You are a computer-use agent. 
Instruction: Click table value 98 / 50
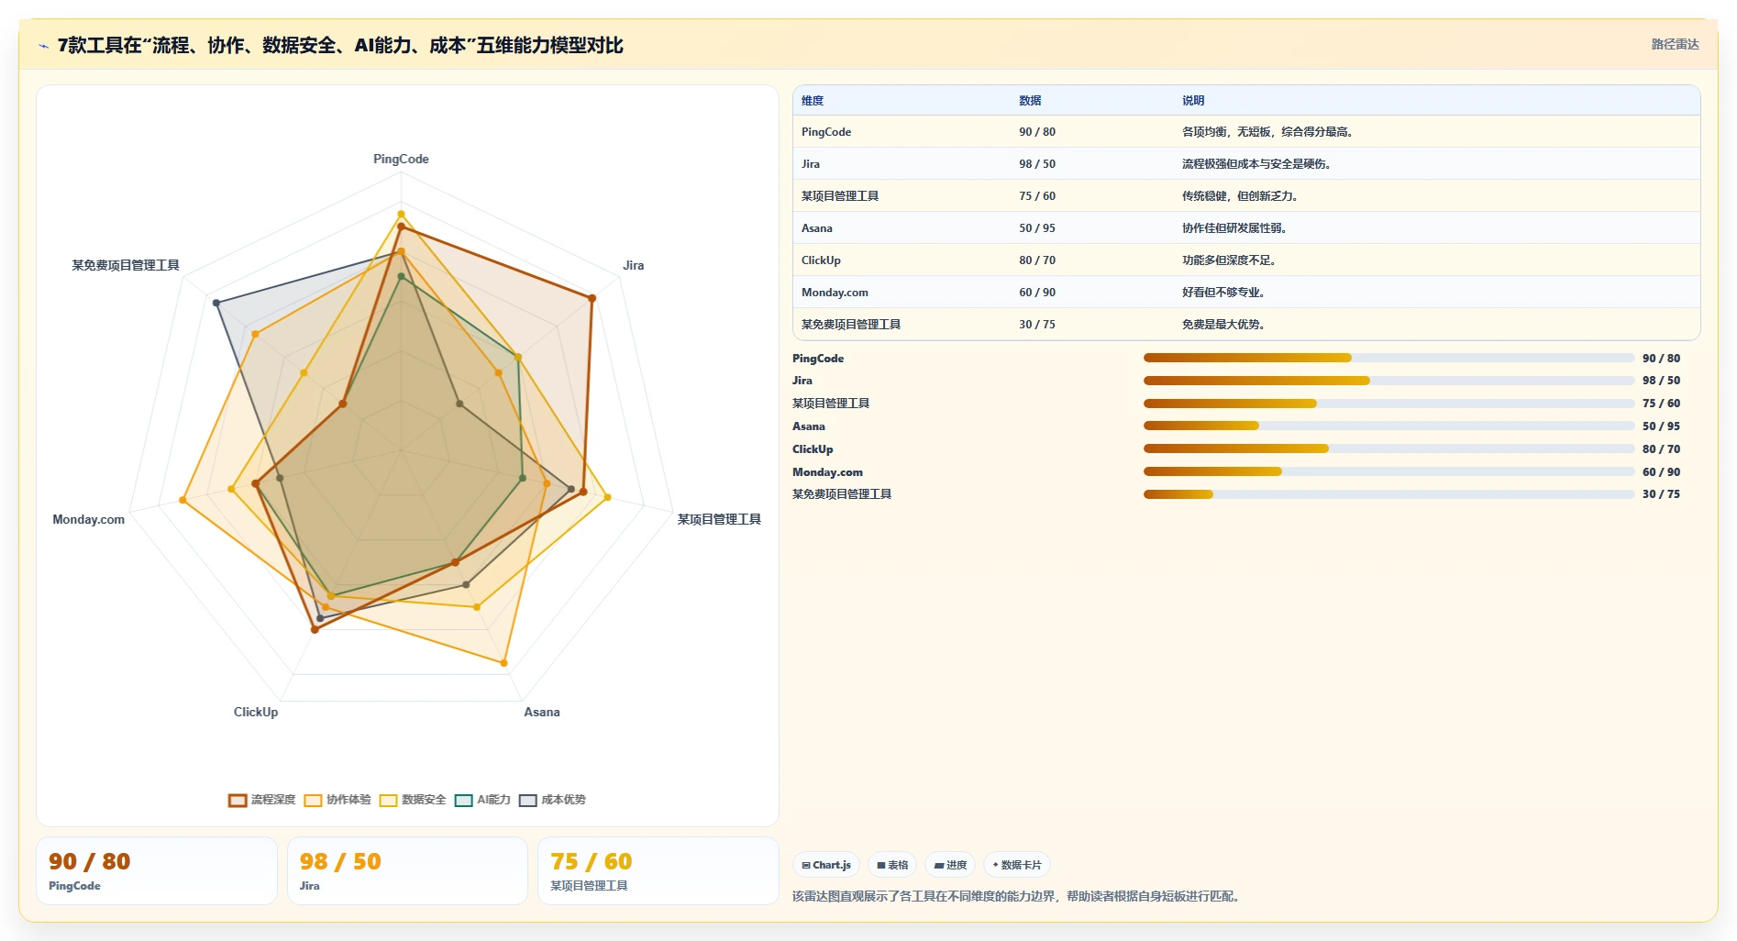pos(1037,164)
